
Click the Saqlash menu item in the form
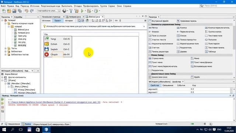coord(58,49)
